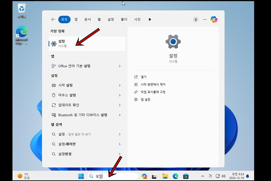Click 작업 표시줄에 고정
Image resolution: width=271 pixels, height=181 pixels.
(153, 92)
